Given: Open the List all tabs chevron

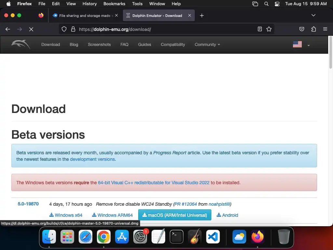Looking at the screenshot, I should pos(313,15).
